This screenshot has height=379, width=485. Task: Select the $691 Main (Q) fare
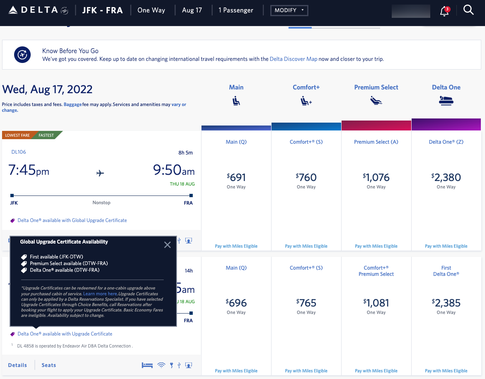coord(236,178)
